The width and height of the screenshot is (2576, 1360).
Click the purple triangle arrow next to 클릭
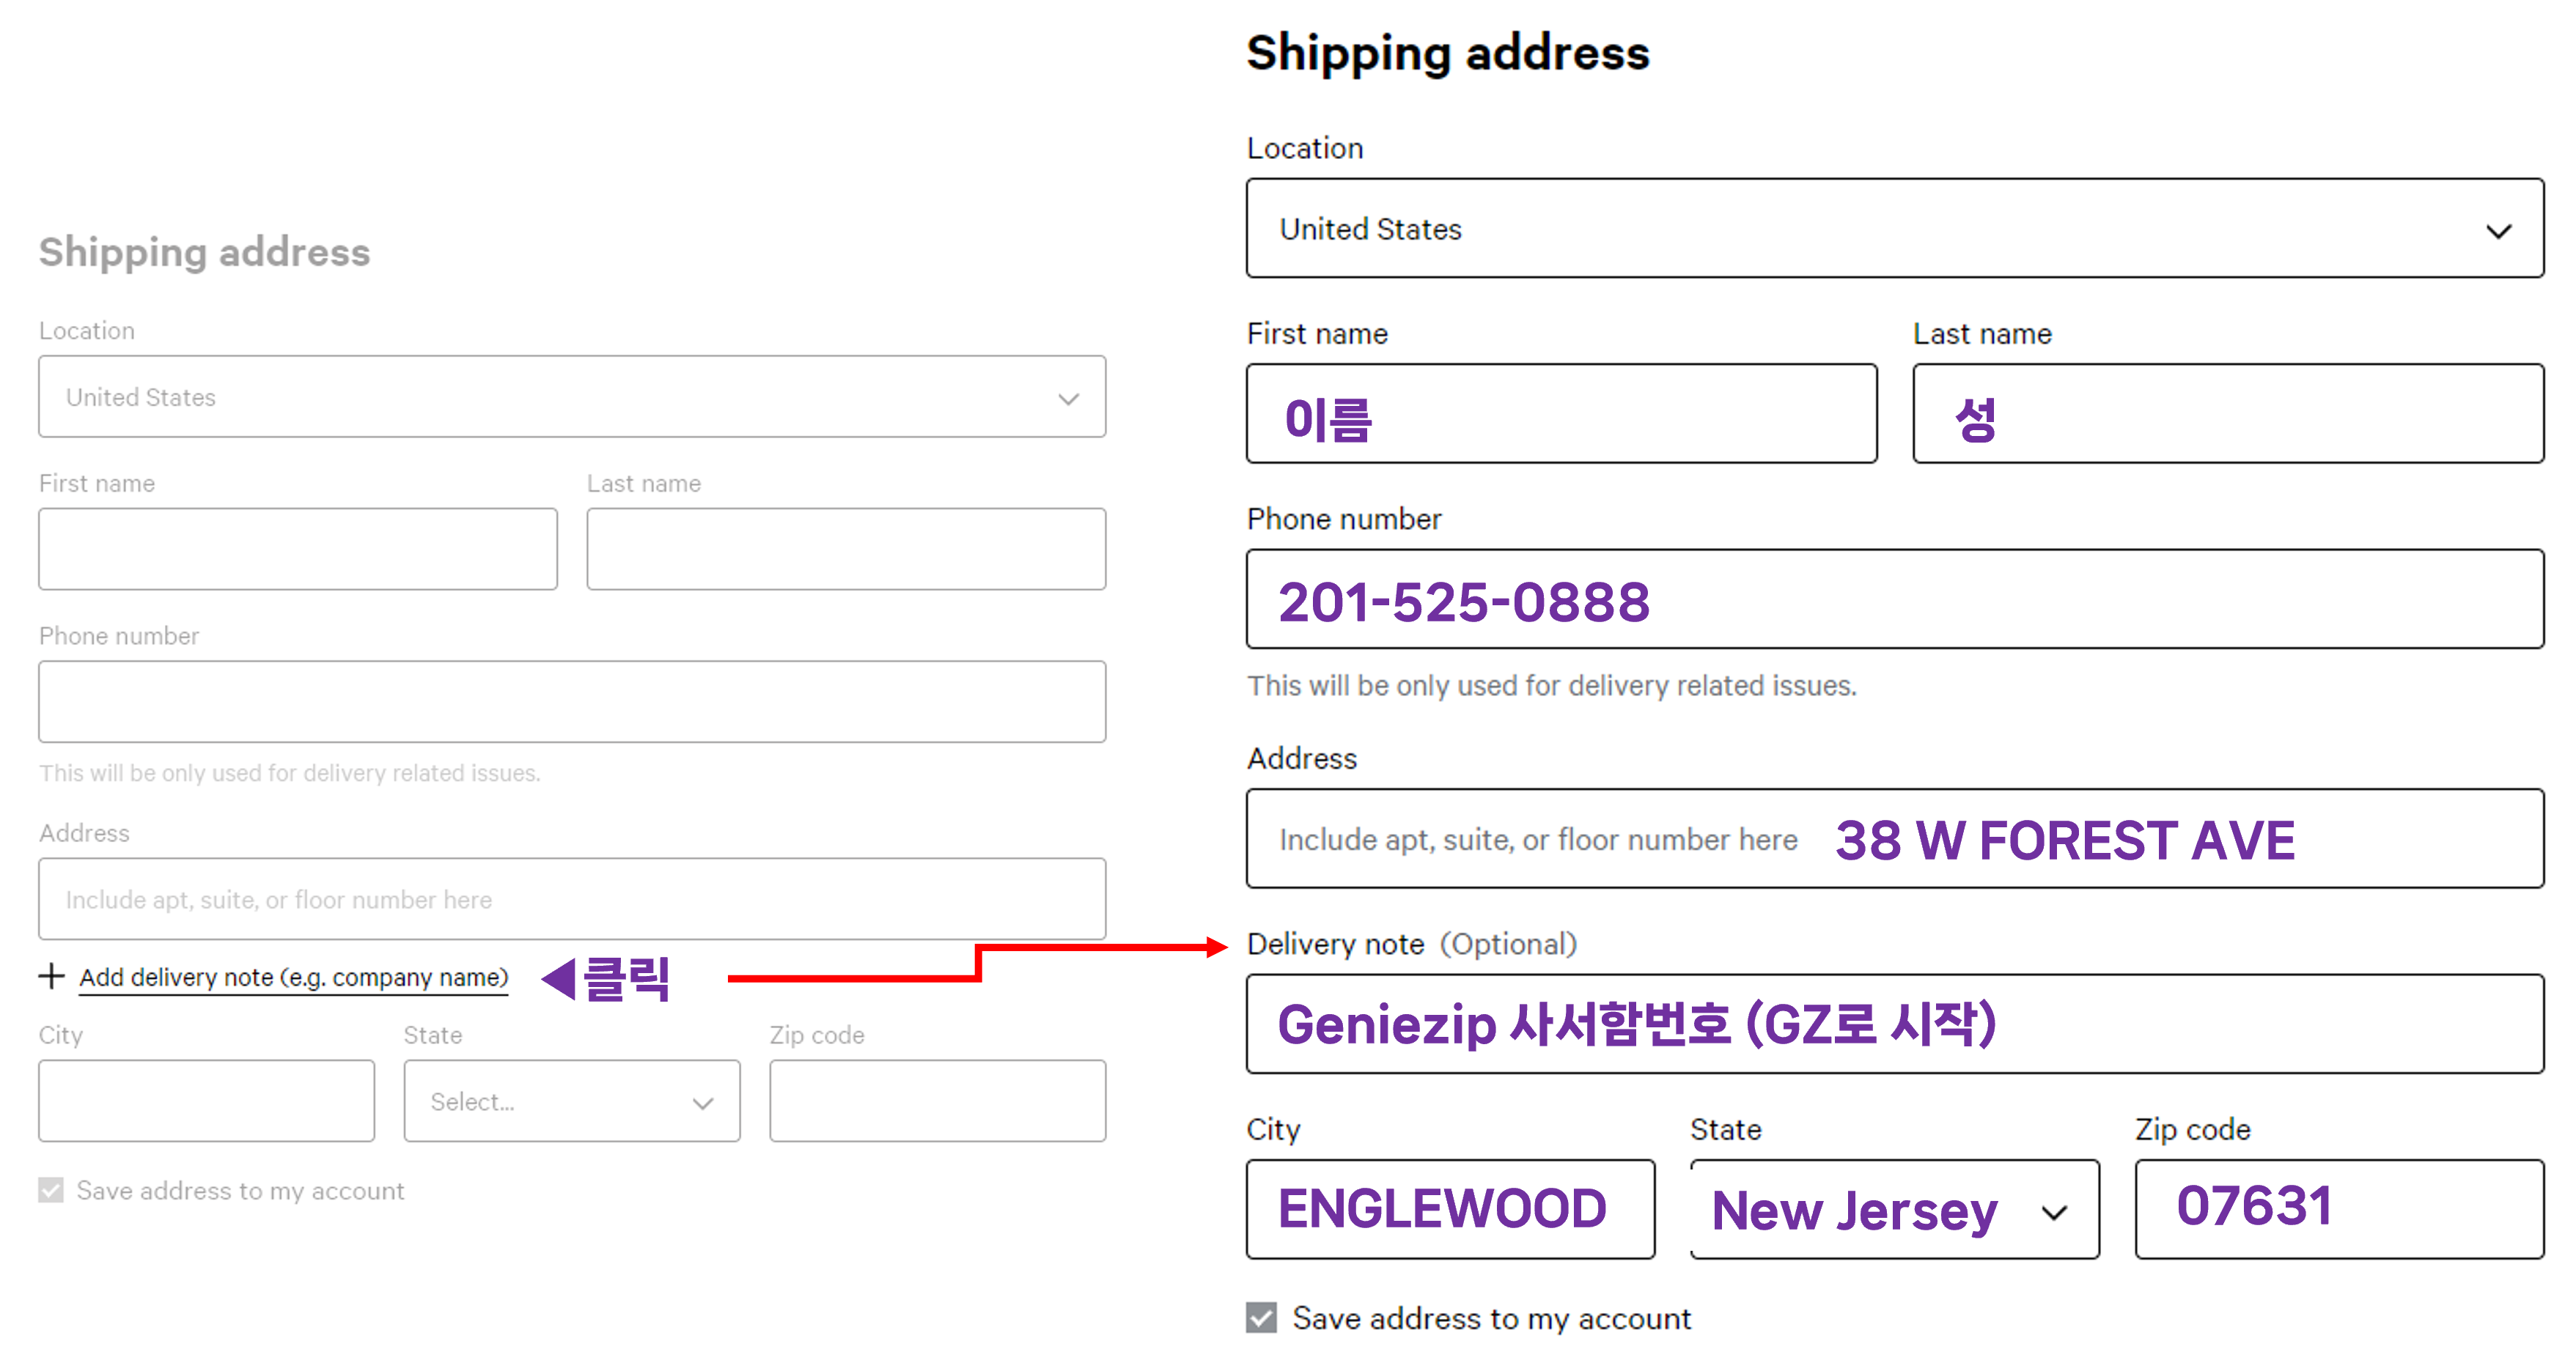pos(559,978)
